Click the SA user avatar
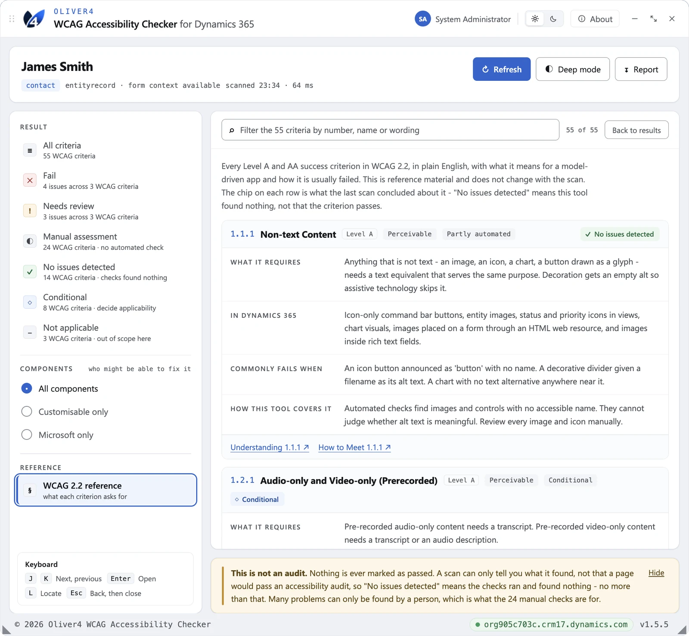The image size is (689, 636). [x=422, y=19]
